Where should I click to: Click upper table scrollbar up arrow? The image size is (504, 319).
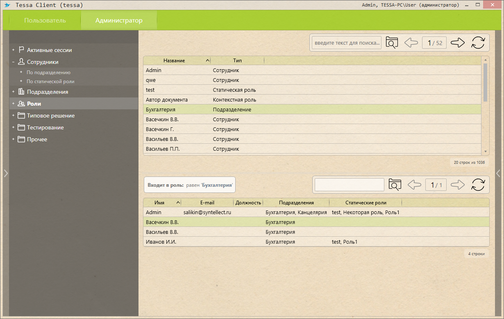(486, 60)
